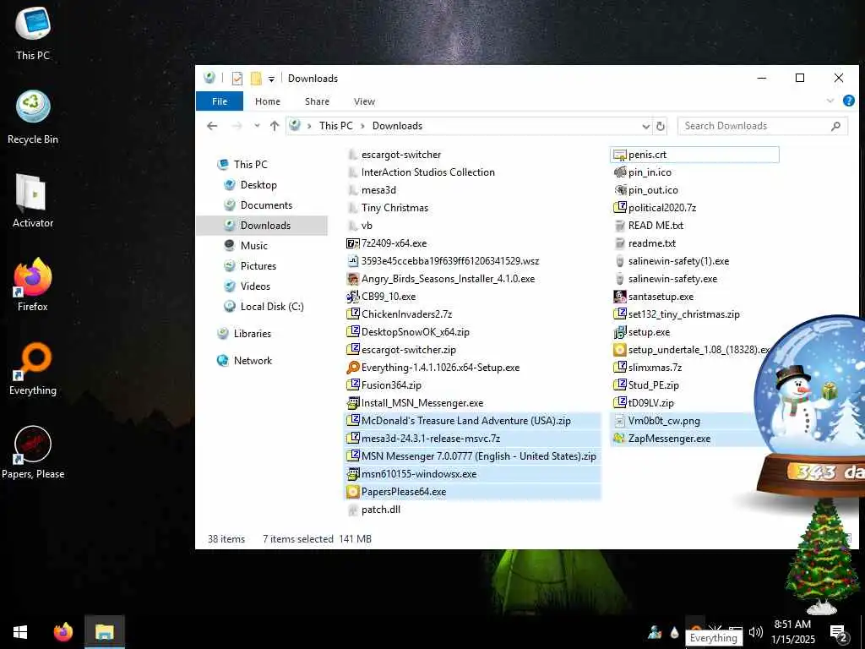Select the Papers, Please desktop shortcut
865x649 pixels.
[33, 453]
